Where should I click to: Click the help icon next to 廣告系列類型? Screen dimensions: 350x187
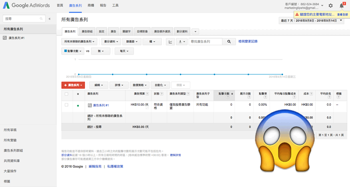click(x=188, y=94)
